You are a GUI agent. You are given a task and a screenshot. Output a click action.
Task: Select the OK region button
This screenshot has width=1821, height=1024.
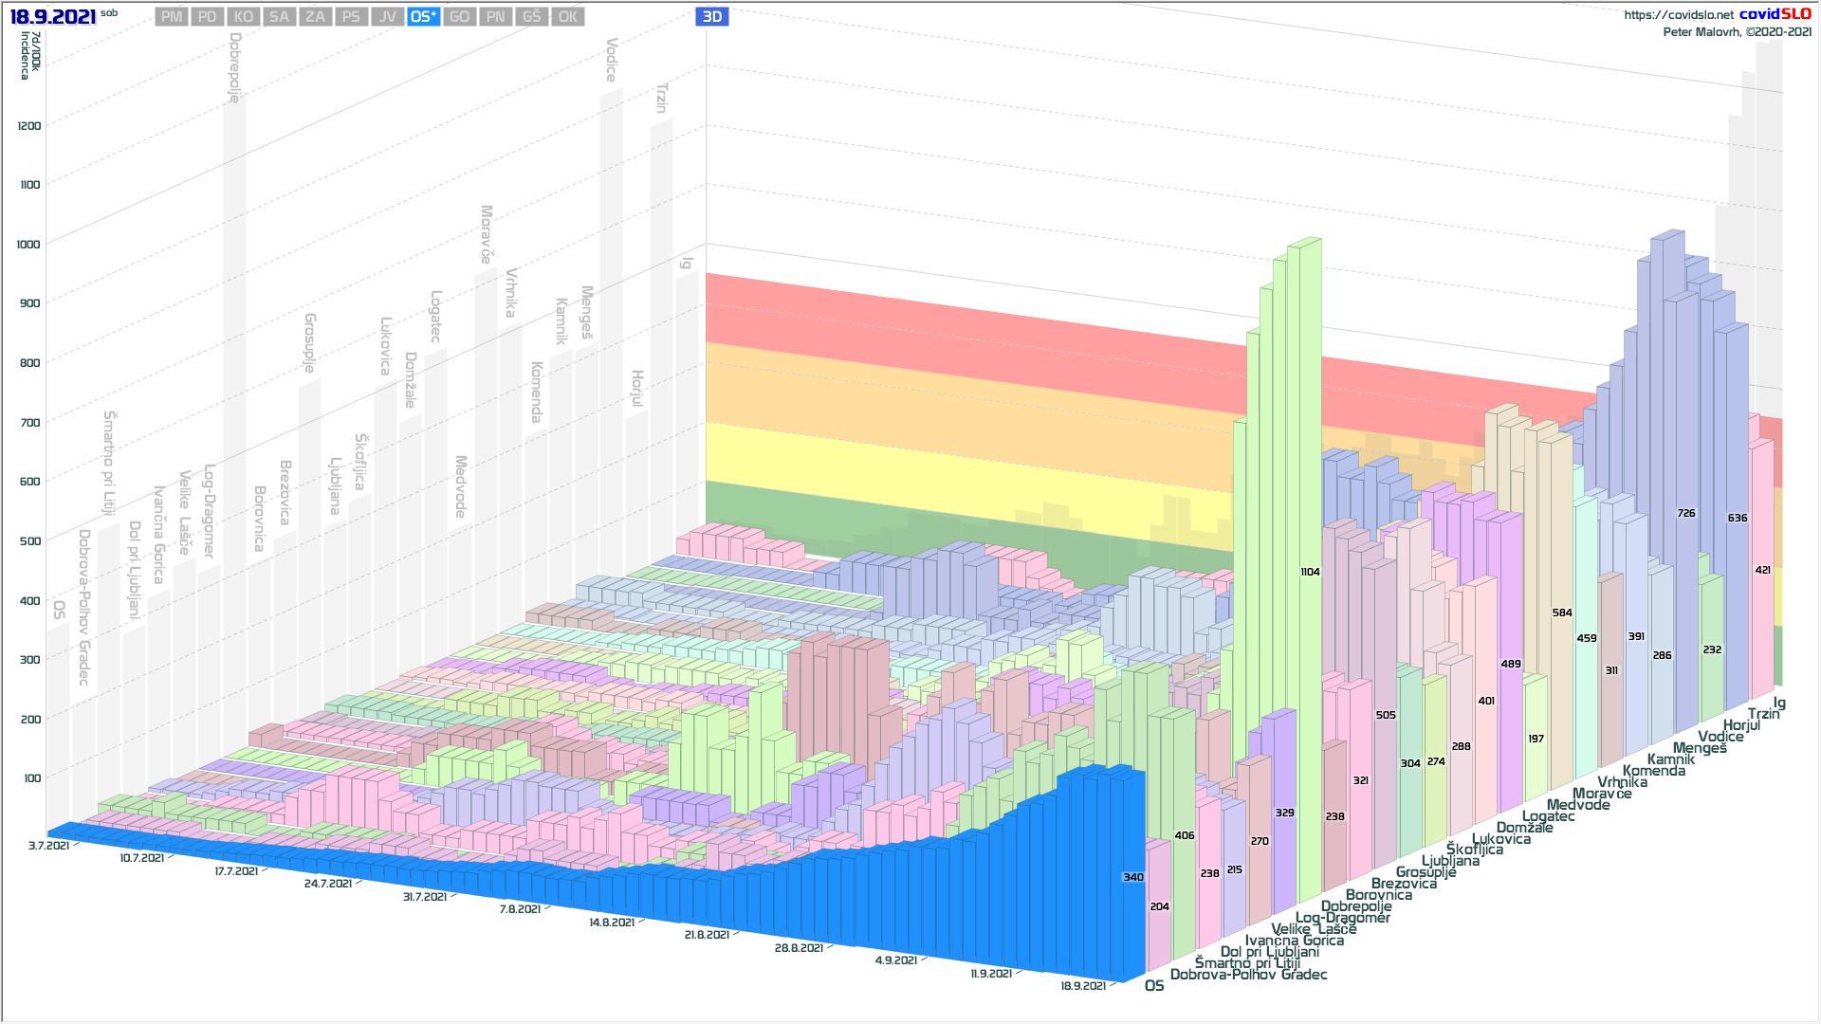coord(567,17)
